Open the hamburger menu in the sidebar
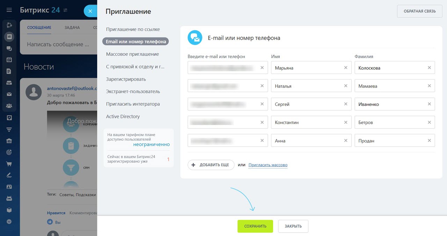447x236 pixels. pos(9,10)
